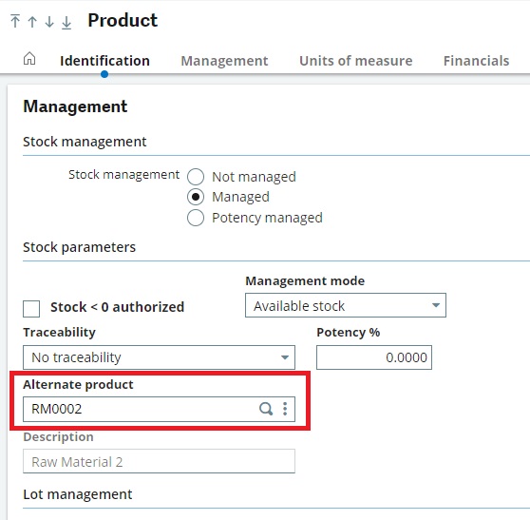Click the Alternate product search magnifier
Viewport: 530px width, 520px height.
coord(266,409)
